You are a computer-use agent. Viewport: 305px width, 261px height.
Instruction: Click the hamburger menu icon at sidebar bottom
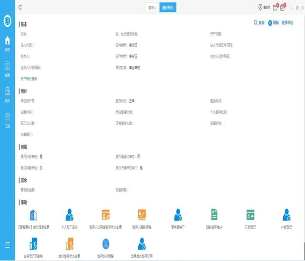[8, 245]
